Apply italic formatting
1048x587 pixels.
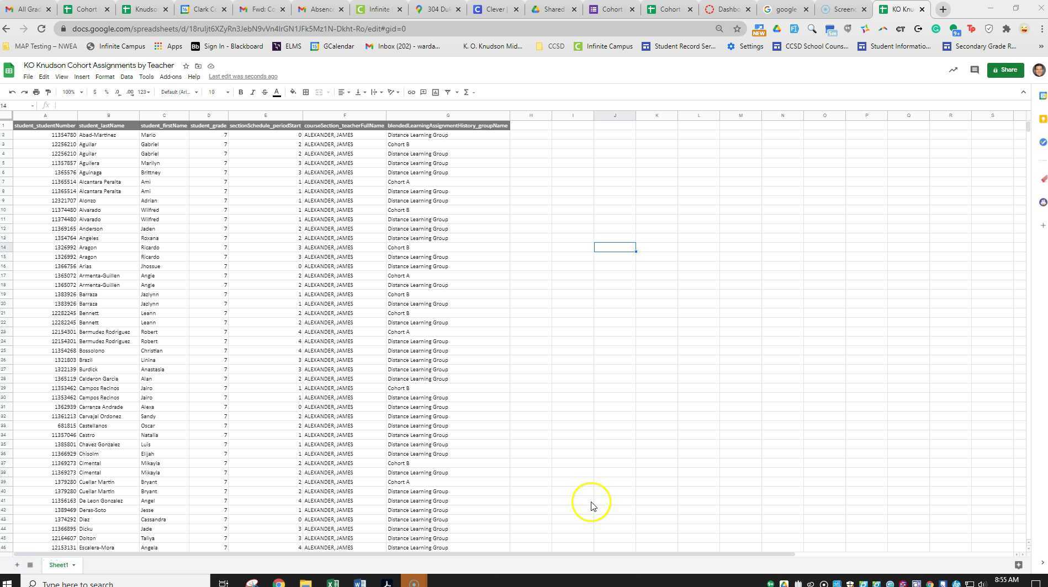pos(253,92)
